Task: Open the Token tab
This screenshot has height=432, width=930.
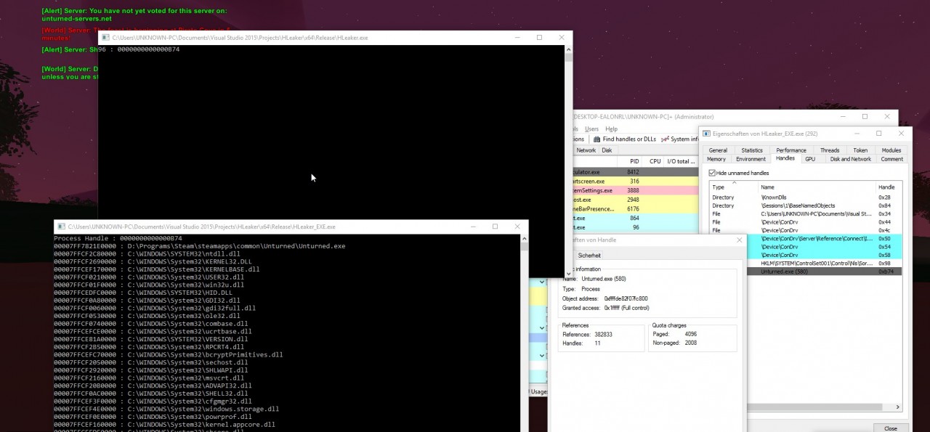Action: 860,150
